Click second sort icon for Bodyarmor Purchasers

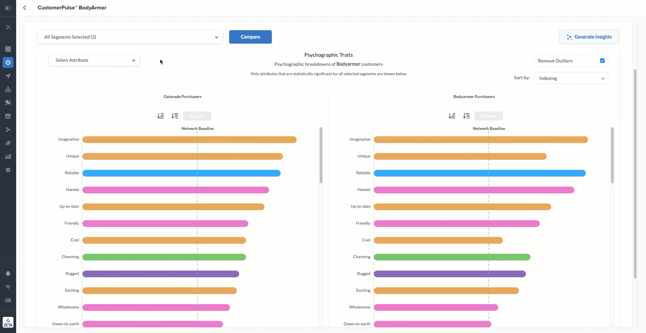point(466,116)
